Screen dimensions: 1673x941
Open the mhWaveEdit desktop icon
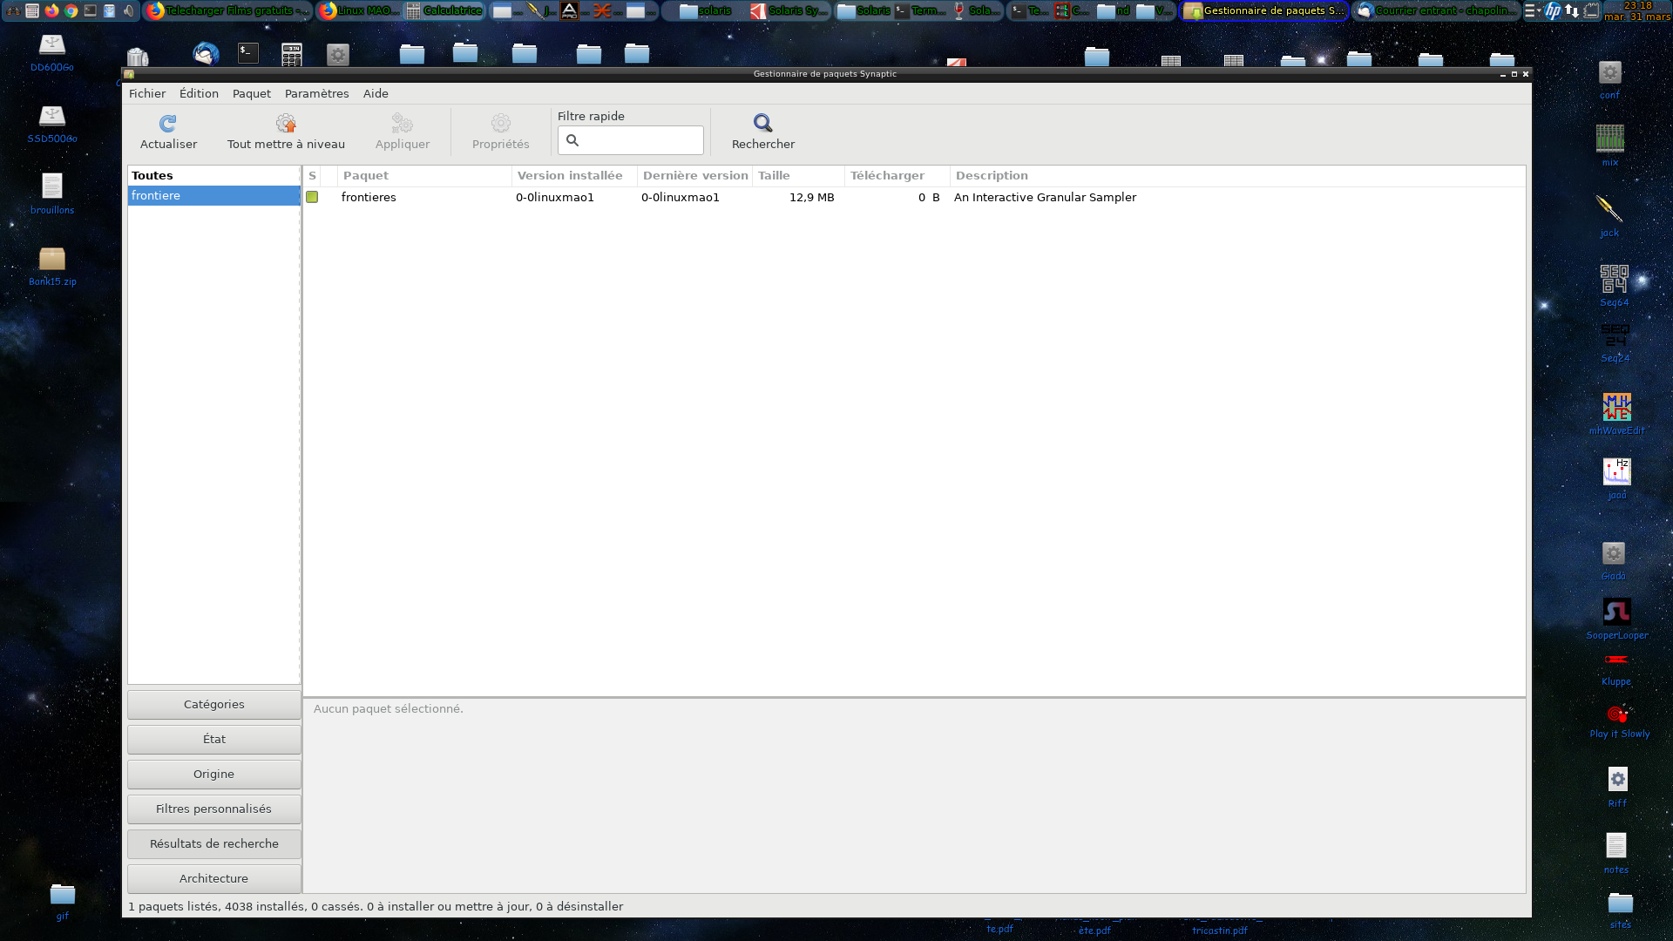[1616, 408]
